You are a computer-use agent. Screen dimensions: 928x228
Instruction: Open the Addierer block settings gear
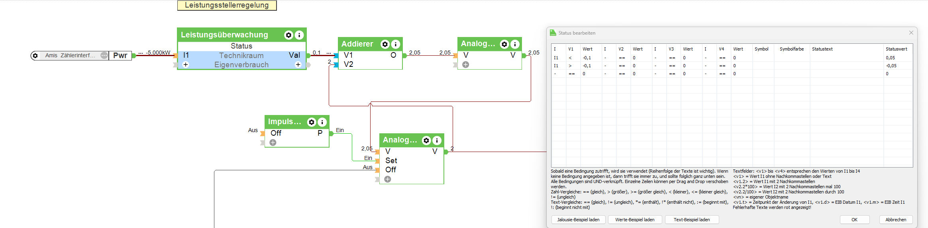pos(385,44)
